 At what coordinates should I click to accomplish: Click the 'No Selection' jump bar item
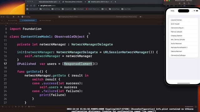pyautogui.click(x=33, y=23)
